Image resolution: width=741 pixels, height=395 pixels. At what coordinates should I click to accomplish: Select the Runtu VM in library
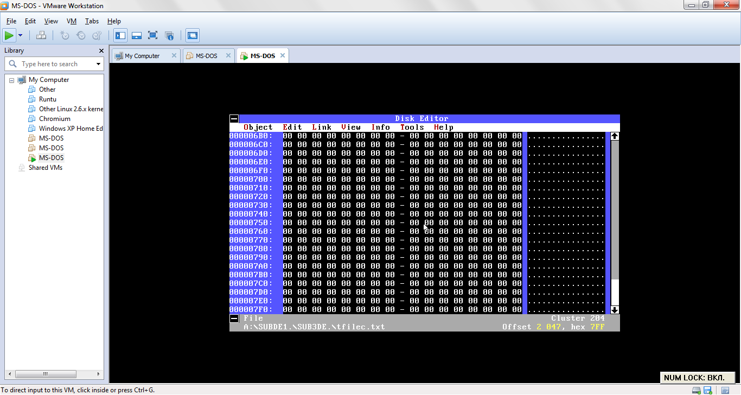click(48, 99)
